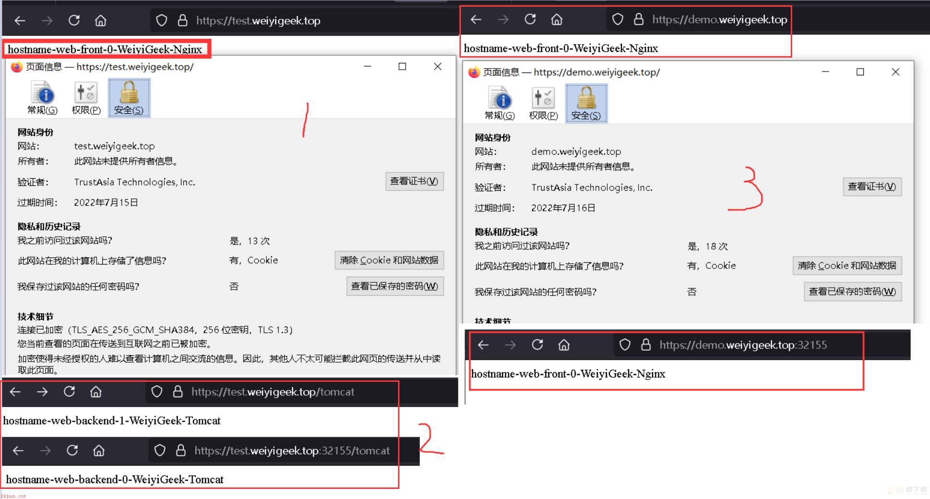Open the shield tracking protection icon for demo.weiyigeek.top
Viewport: 930px width, 499px height.
click(x=617, y=19)
